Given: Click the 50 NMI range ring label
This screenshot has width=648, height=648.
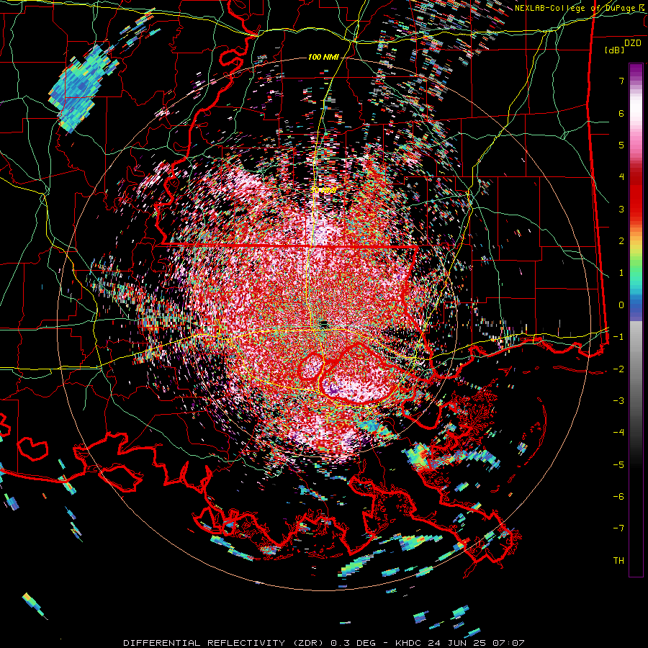Looking at the screenshot, I should click(323, 191).
